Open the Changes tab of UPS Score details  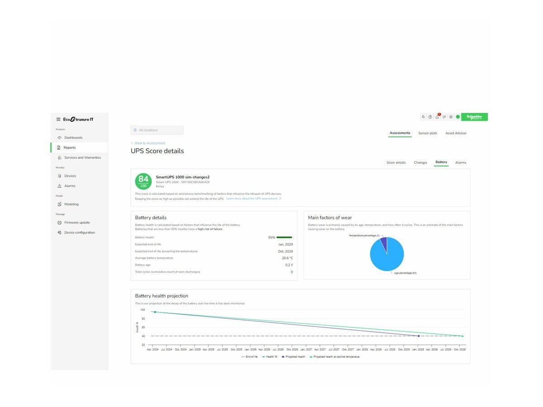pos(420,162)
